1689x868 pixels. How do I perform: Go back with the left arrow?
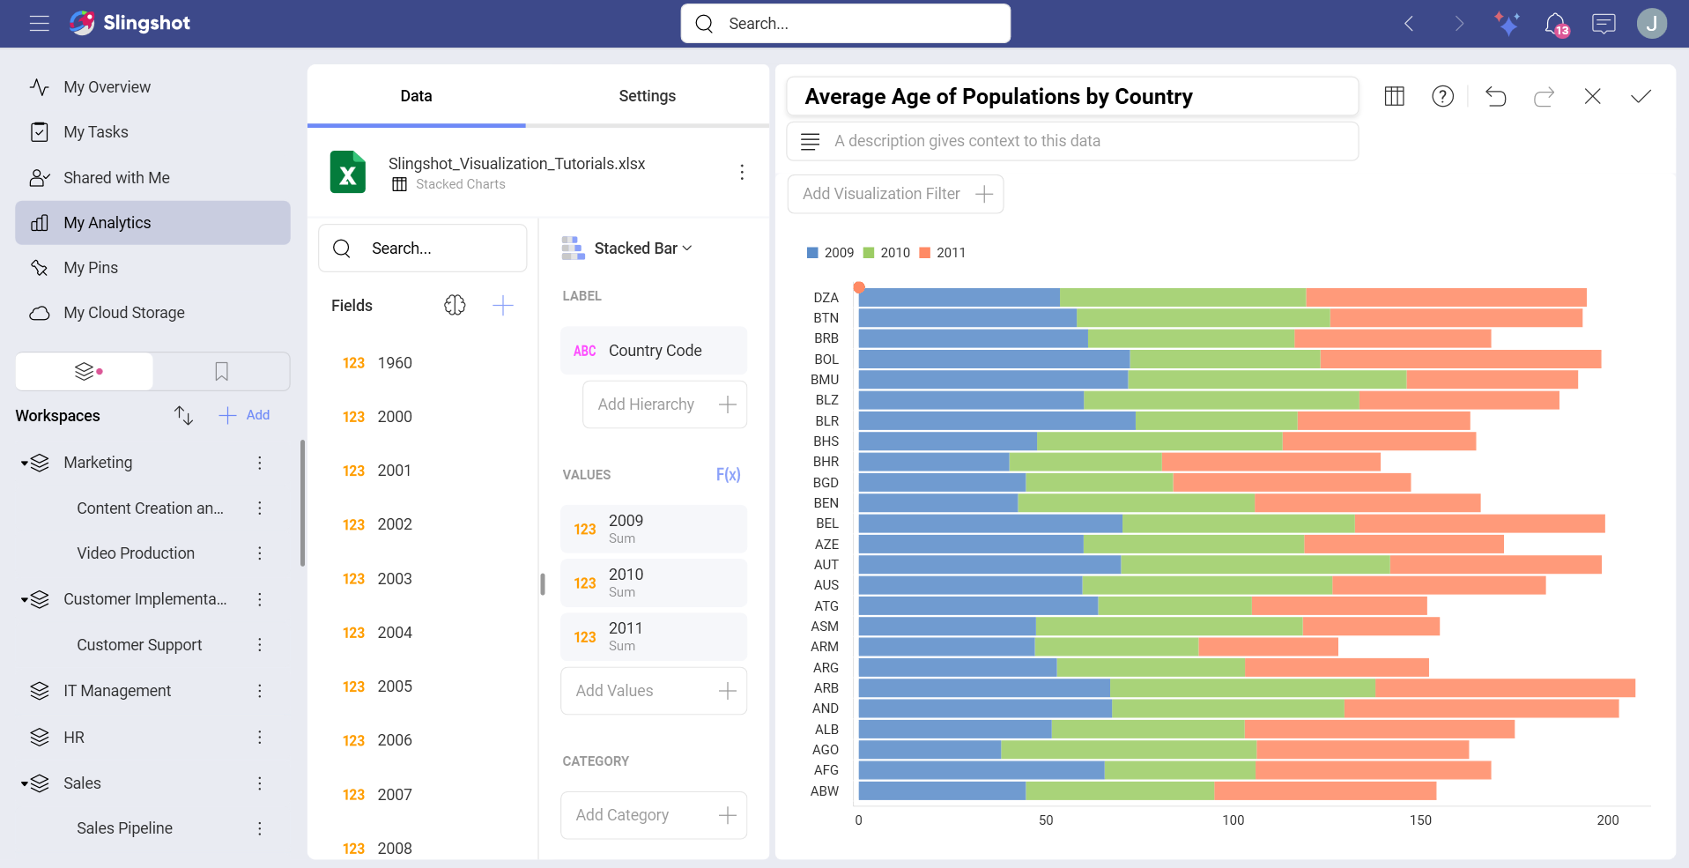click(1409, 24)
